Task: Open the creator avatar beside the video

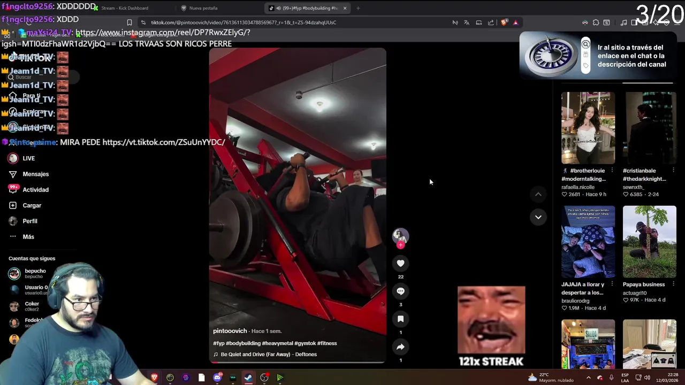Action: click(x=400, y=235)
